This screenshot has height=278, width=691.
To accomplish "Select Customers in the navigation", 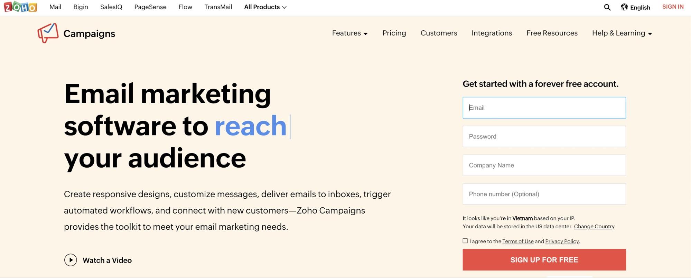I will click(439, 33).
